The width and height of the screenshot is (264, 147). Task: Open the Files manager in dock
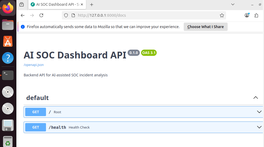[8, 25]
